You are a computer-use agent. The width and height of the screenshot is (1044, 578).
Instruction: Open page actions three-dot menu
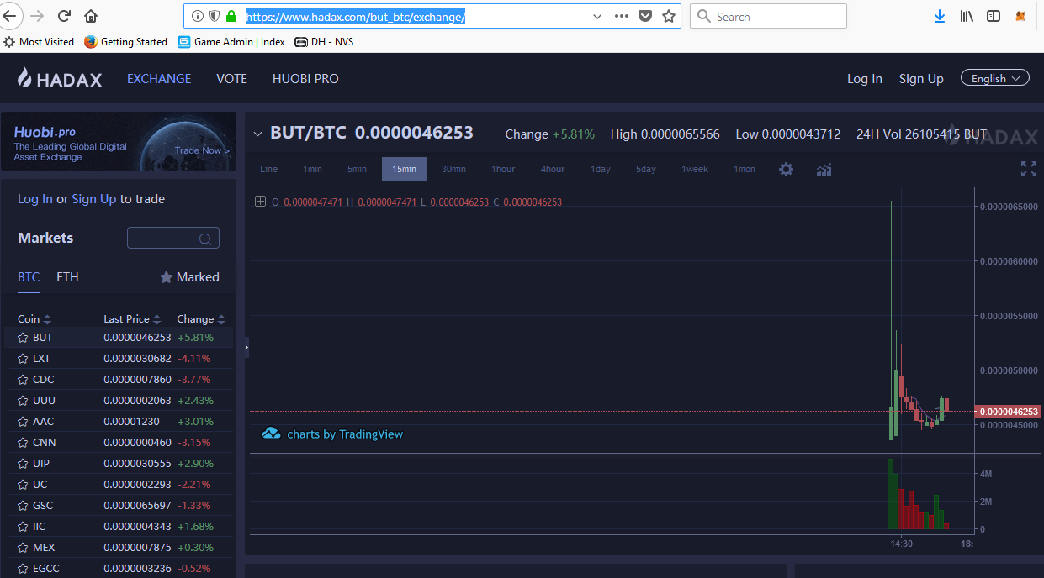click(622, 16)
